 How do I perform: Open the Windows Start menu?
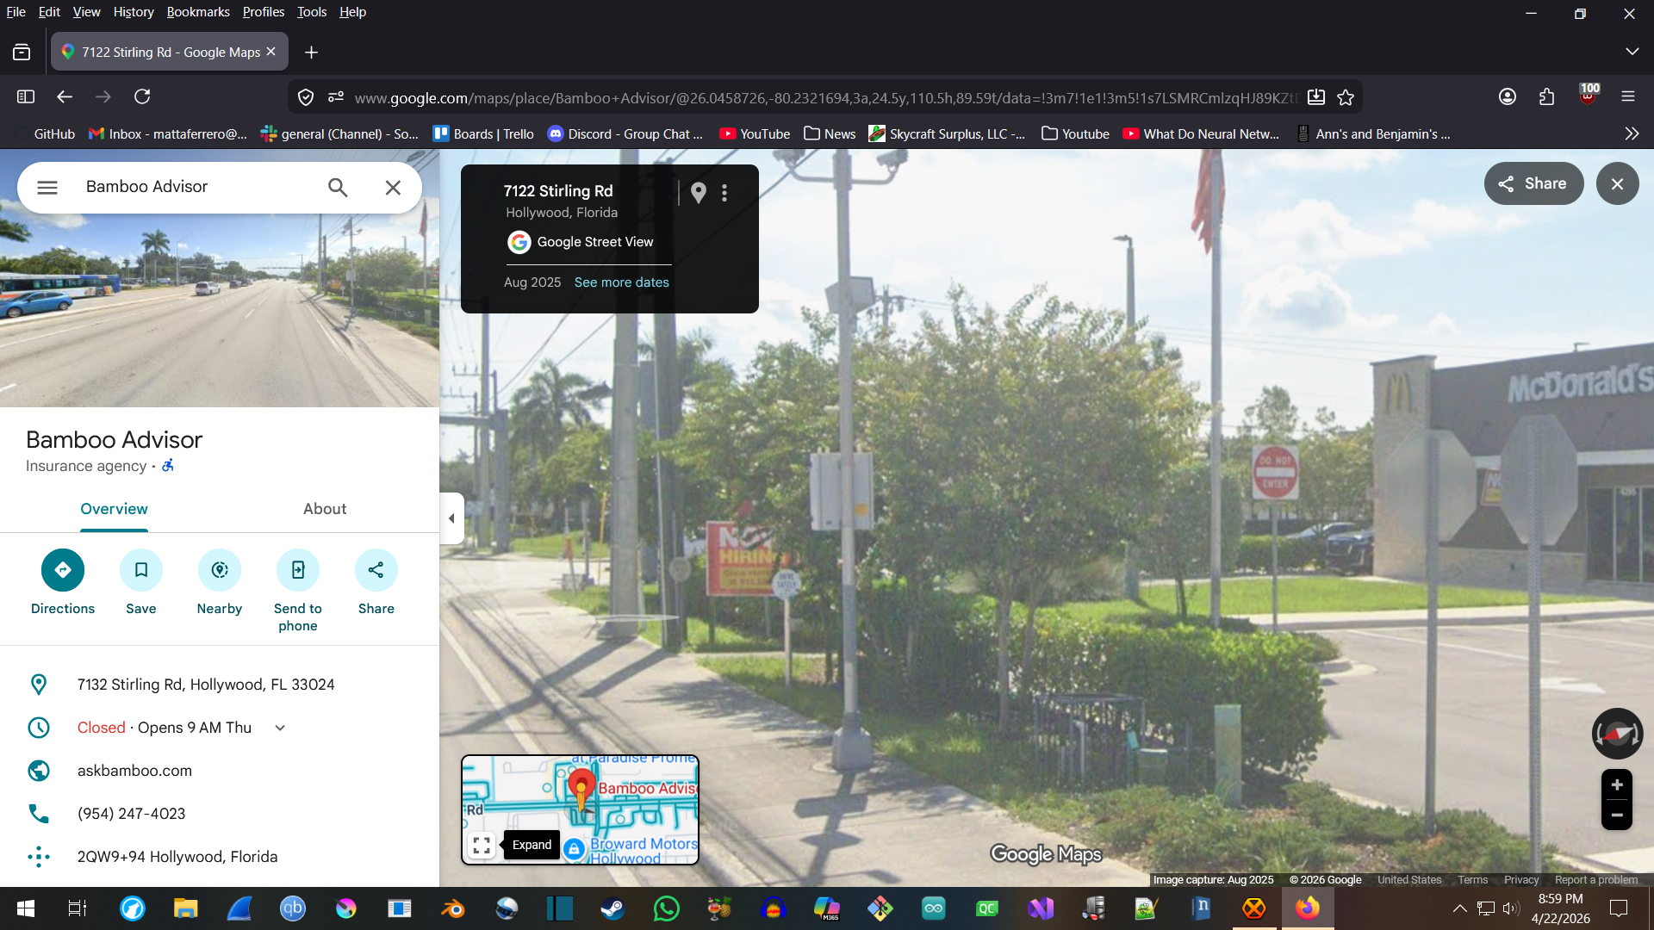click(26, 908)
